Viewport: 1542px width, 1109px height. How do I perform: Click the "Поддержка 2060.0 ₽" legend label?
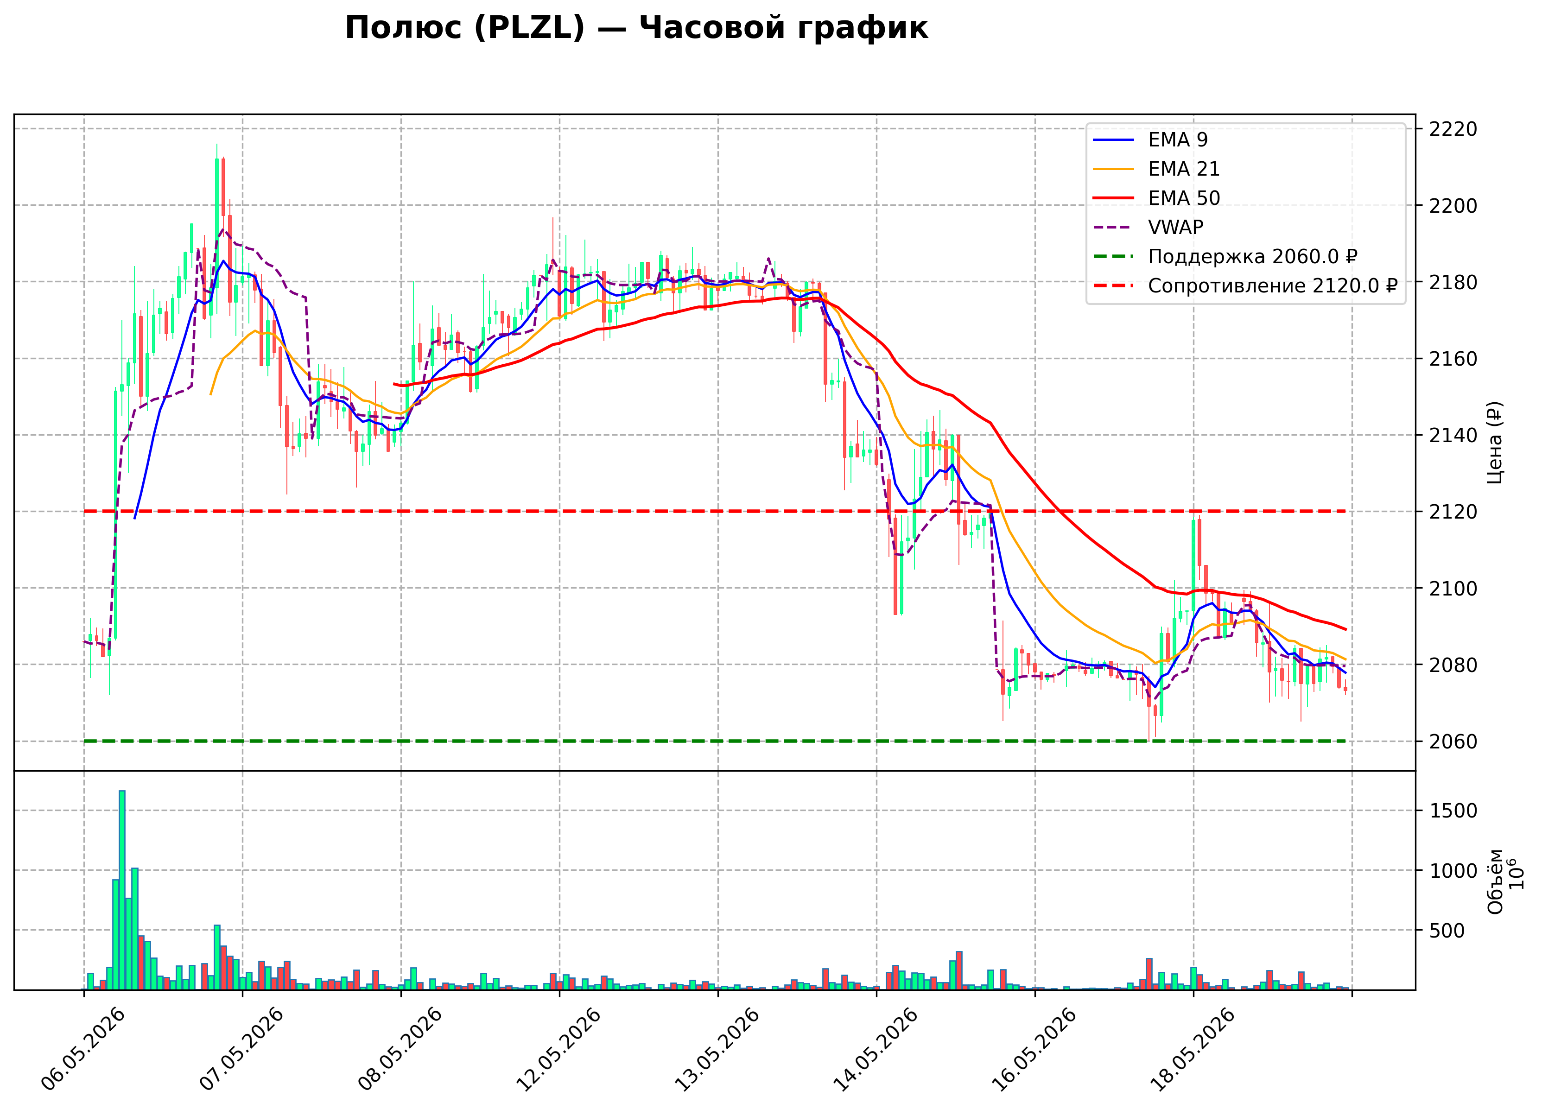click(x=1252, y=257)
